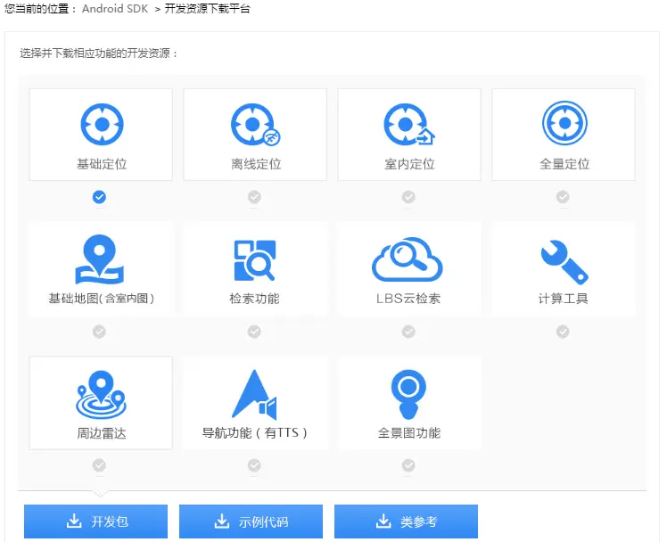Check the checkmark under 室内定位

408,197
